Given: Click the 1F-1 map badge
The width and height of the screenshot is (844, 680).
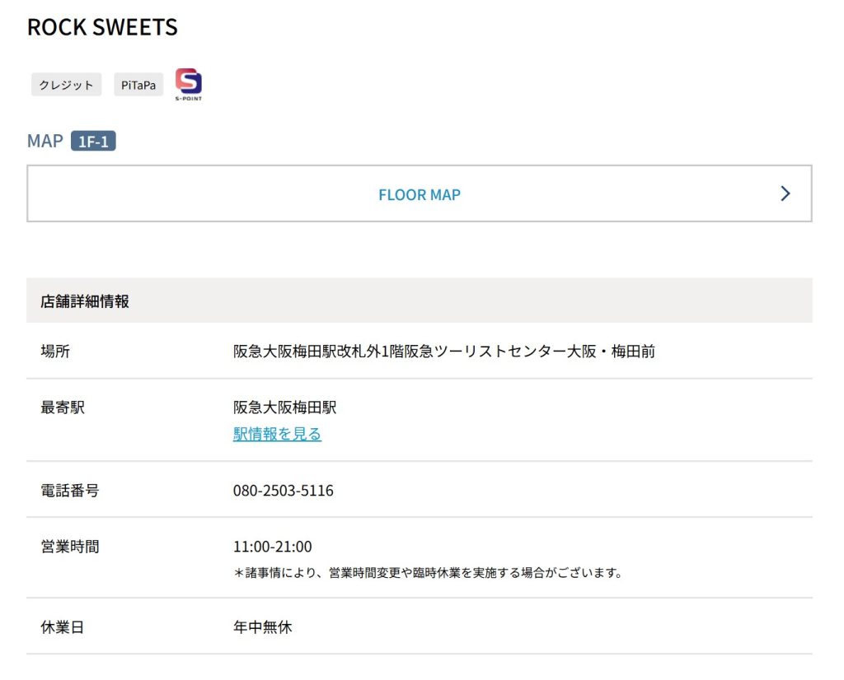Looking at the screenshot, I should [93, 142].
